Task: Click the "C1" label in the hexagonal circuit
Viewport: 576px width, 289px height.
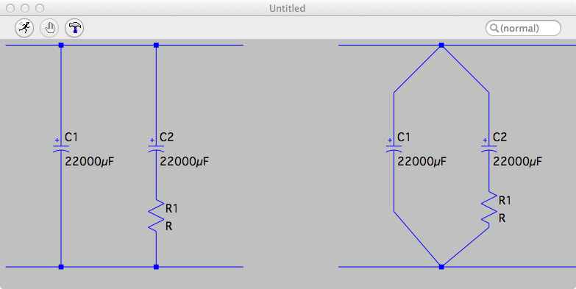Action: (x=404, y=138)
